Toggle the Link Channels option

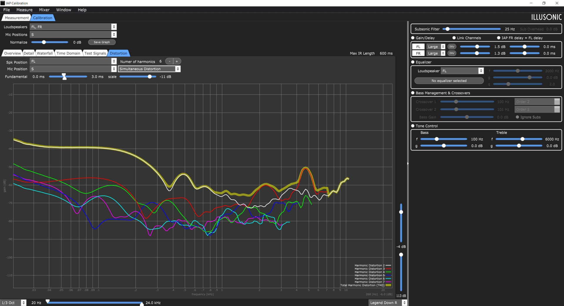coord(454,38)
